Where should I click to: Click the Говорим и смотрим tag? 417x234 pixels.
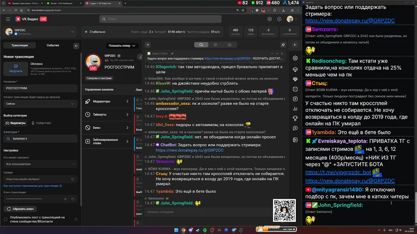tap(99, 78)
